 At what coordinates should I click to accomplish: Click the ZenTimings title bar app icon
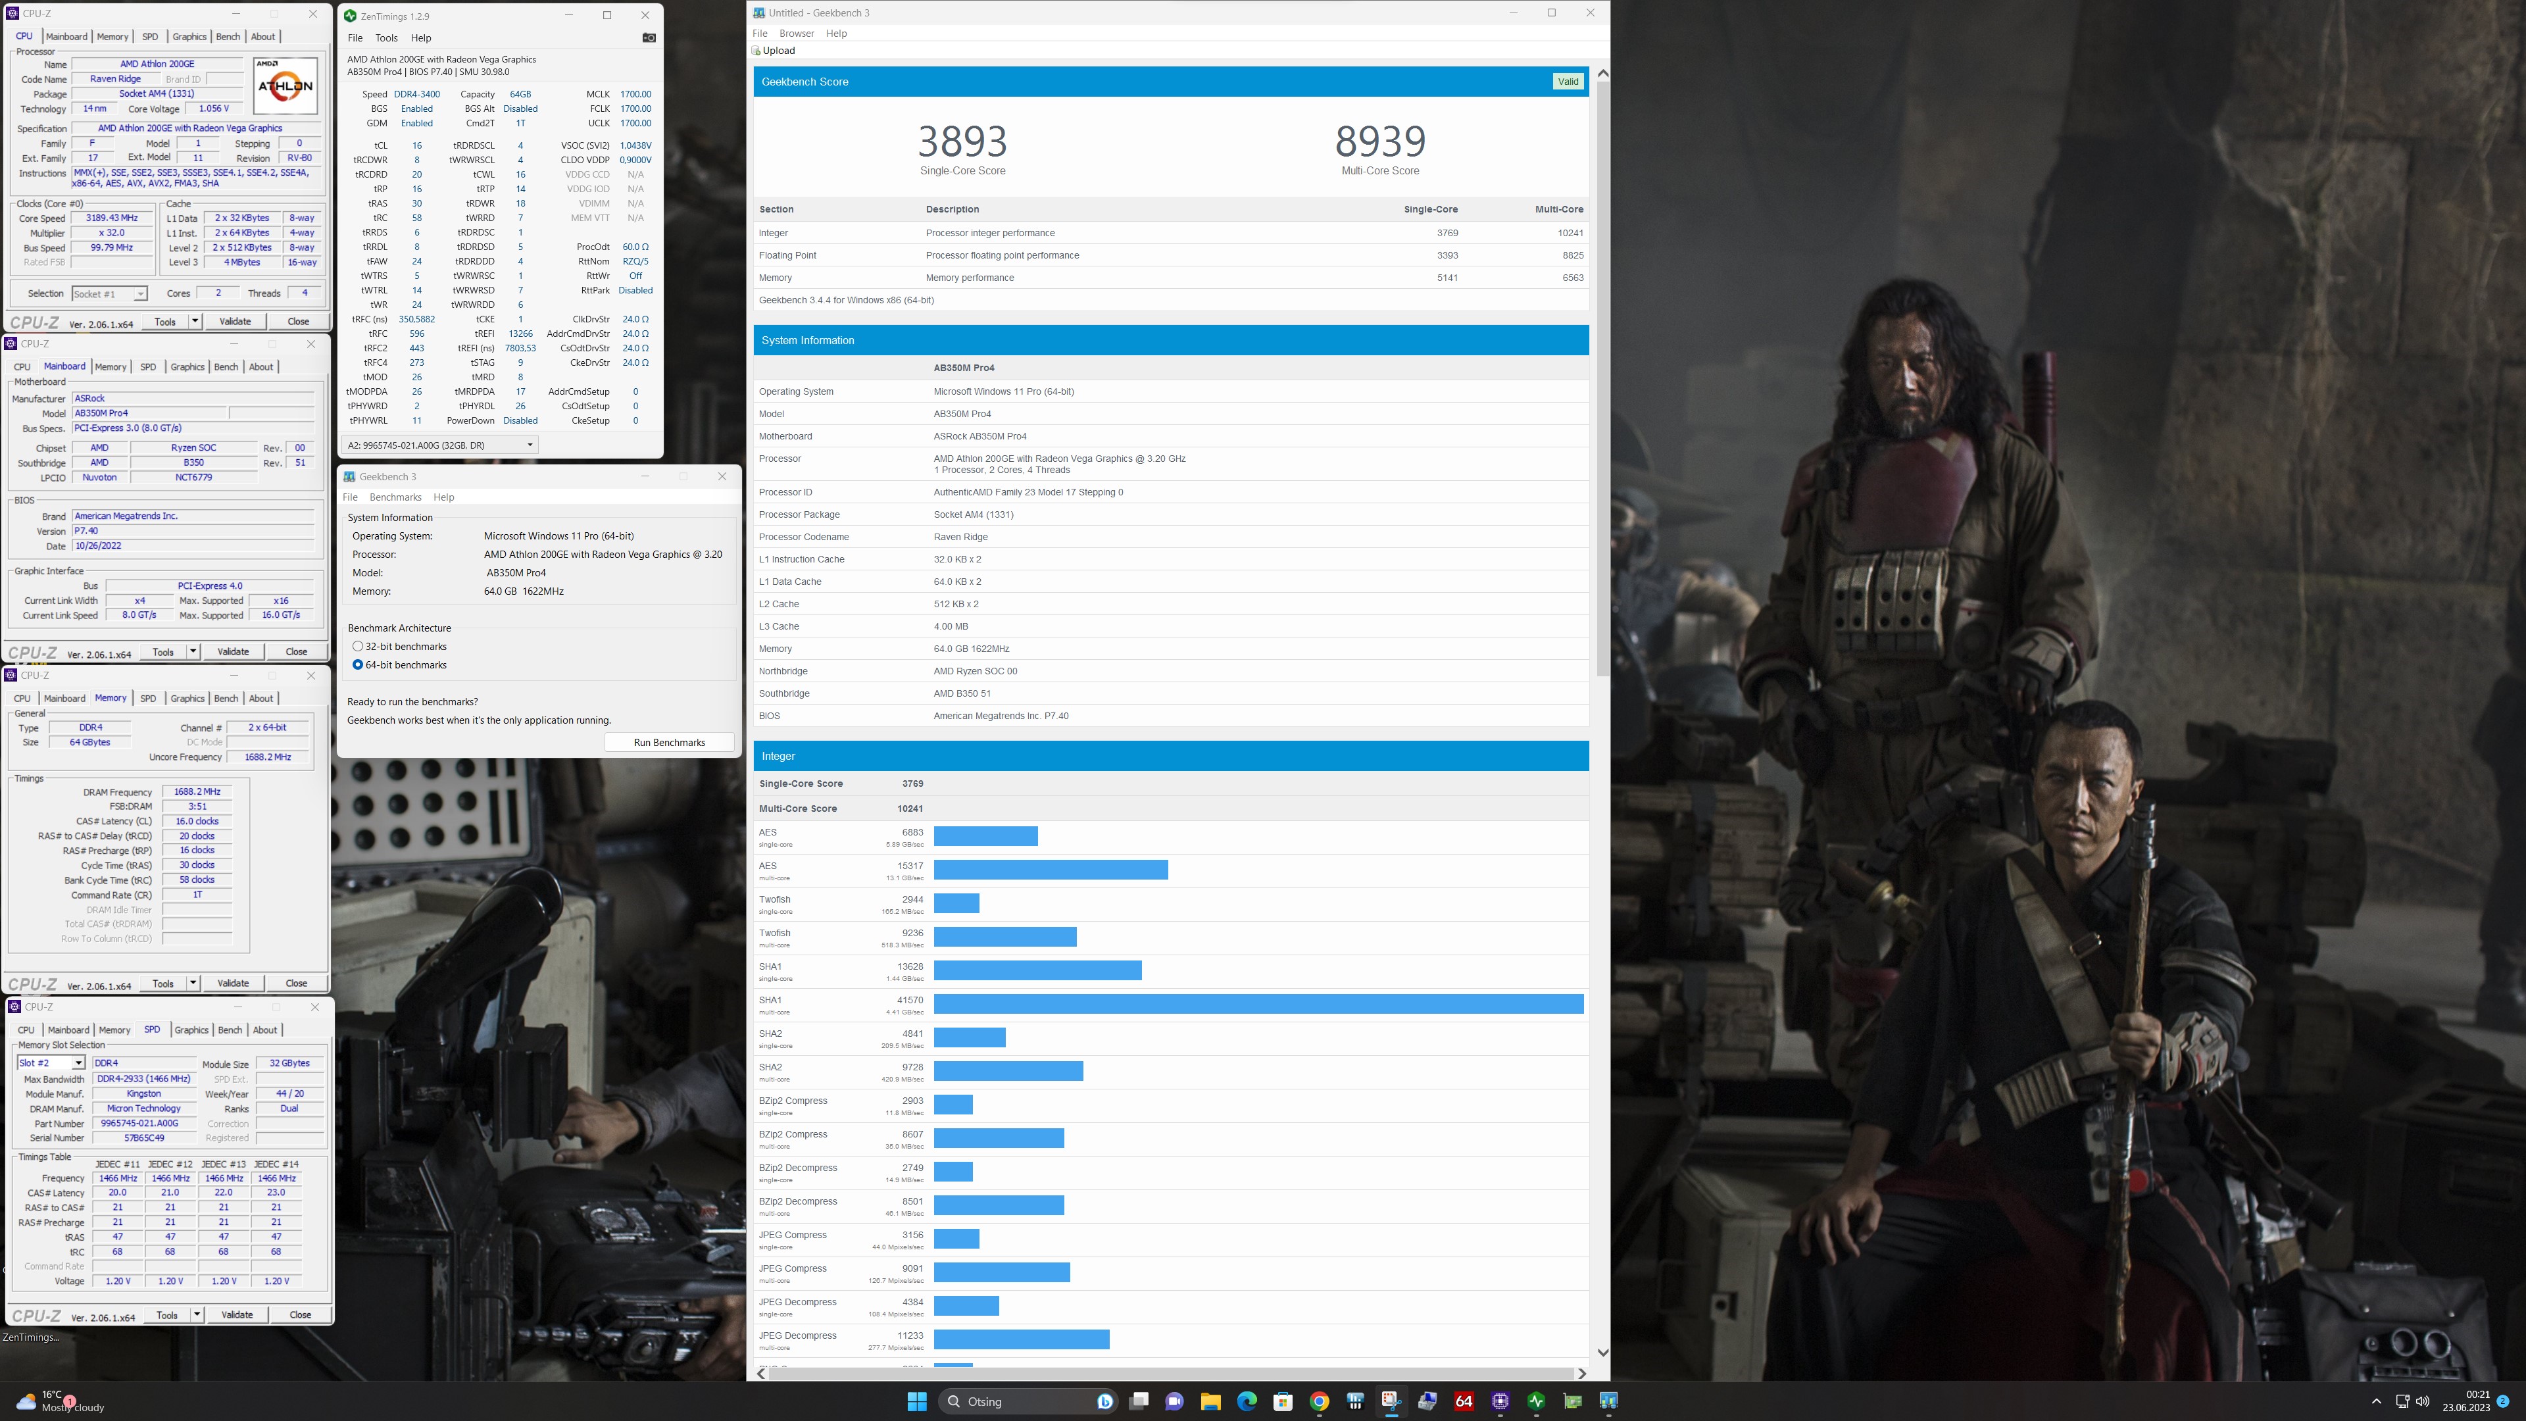[351, 16]
